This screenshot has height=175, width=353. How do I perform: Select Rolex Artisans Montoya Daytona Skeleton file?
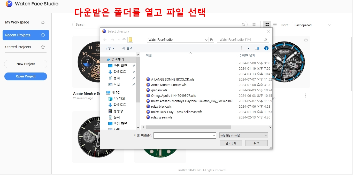click(193, 101)
